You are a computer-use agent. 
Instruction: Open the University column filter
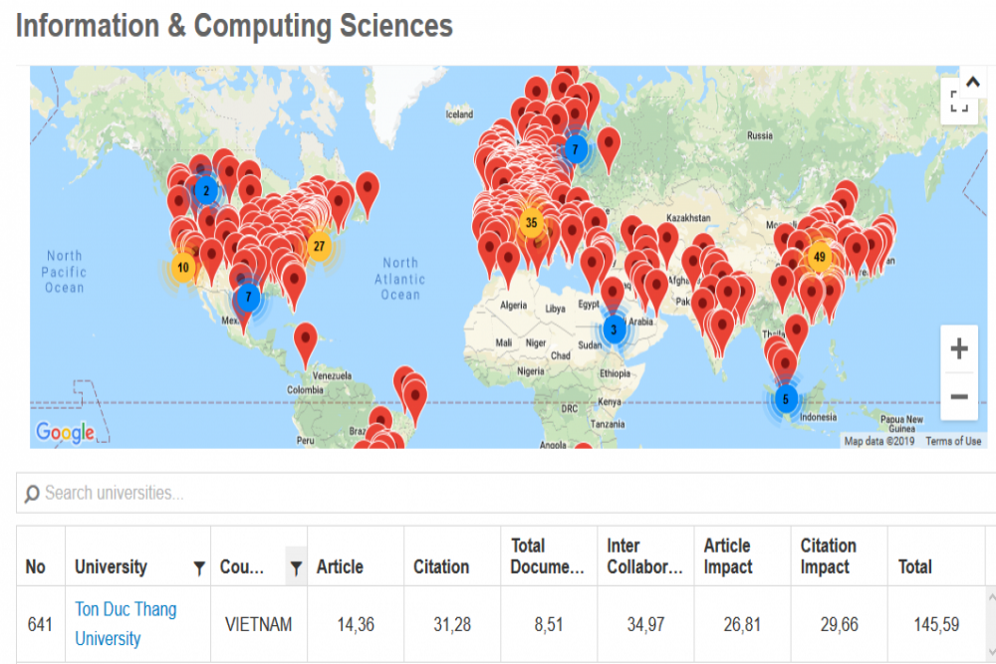click(x=199, y=567)
